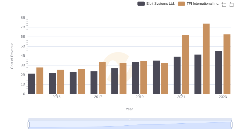Click the 2023 x-axis label

[223, 97]
